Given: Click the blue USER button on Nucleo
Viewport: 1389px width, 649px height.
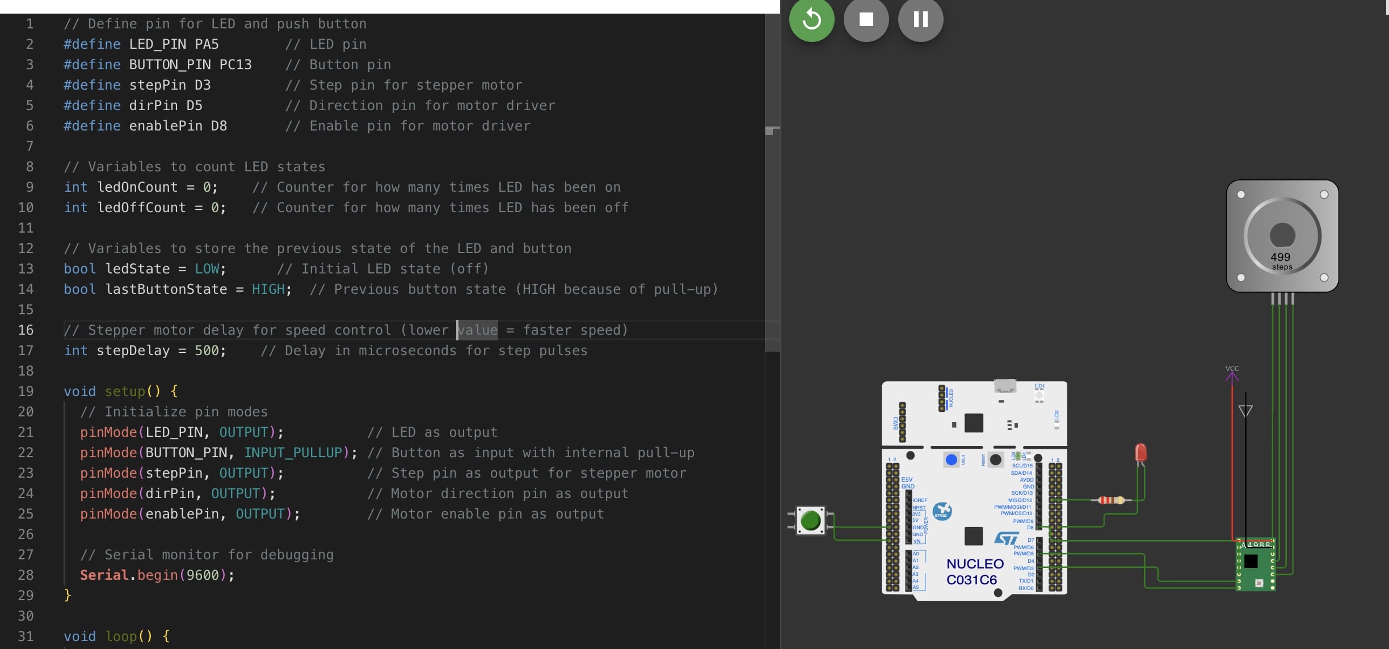Looking at the screenshot, I should pos(952,459).
